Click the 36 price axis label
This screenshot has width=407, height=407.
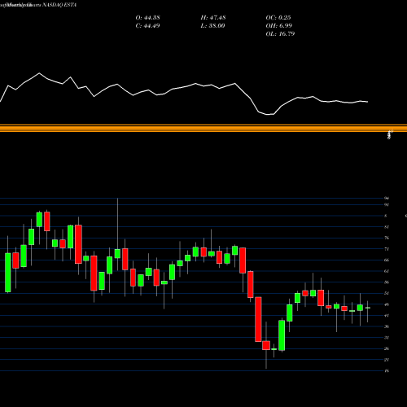387,326
